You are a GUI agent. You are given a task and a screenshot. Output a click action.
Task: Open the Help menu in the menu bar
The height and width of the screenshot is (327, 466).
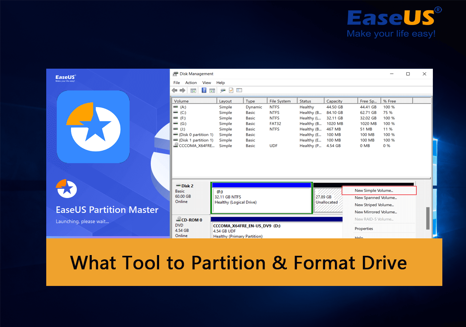(x=221, y=82)
